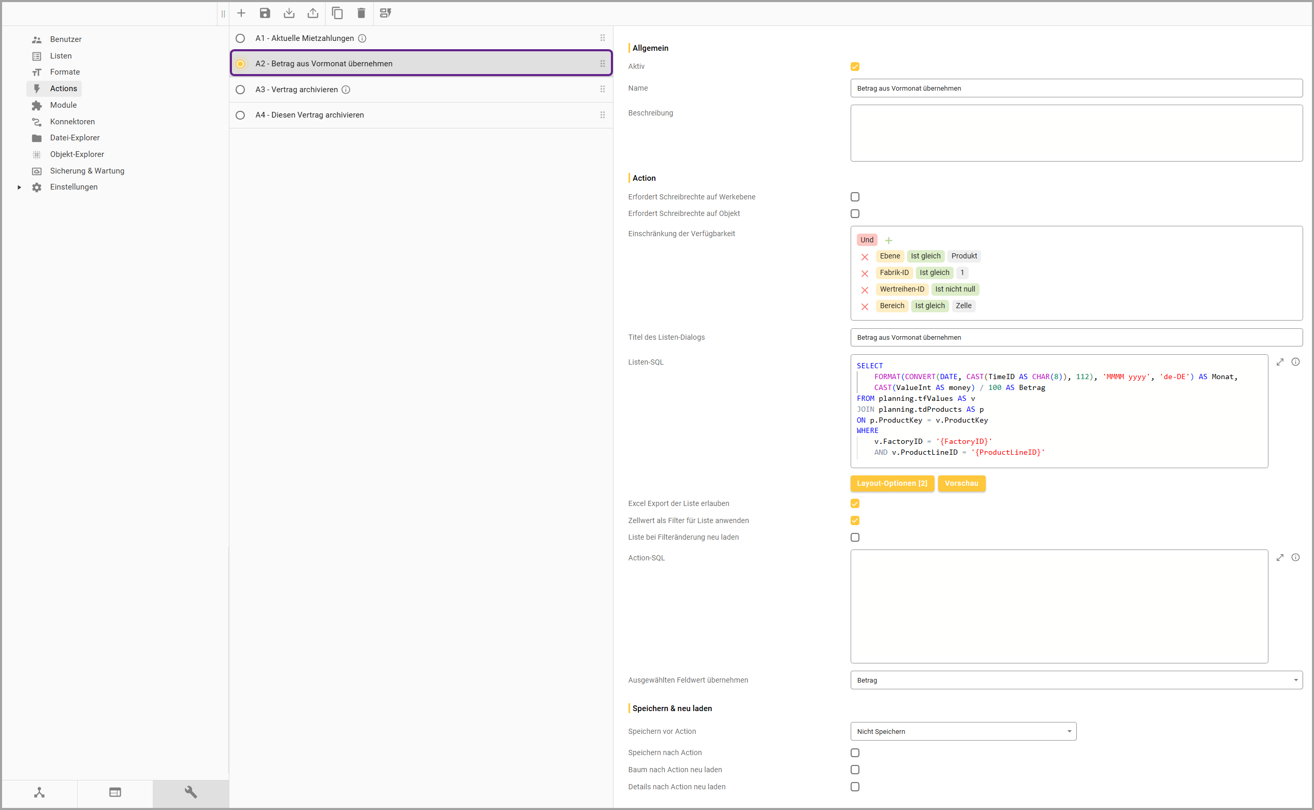The height and width of the screenshot is (810, 1314).
Task: Click the Layout-Optionen [2] button
Action: click(892, 483)
